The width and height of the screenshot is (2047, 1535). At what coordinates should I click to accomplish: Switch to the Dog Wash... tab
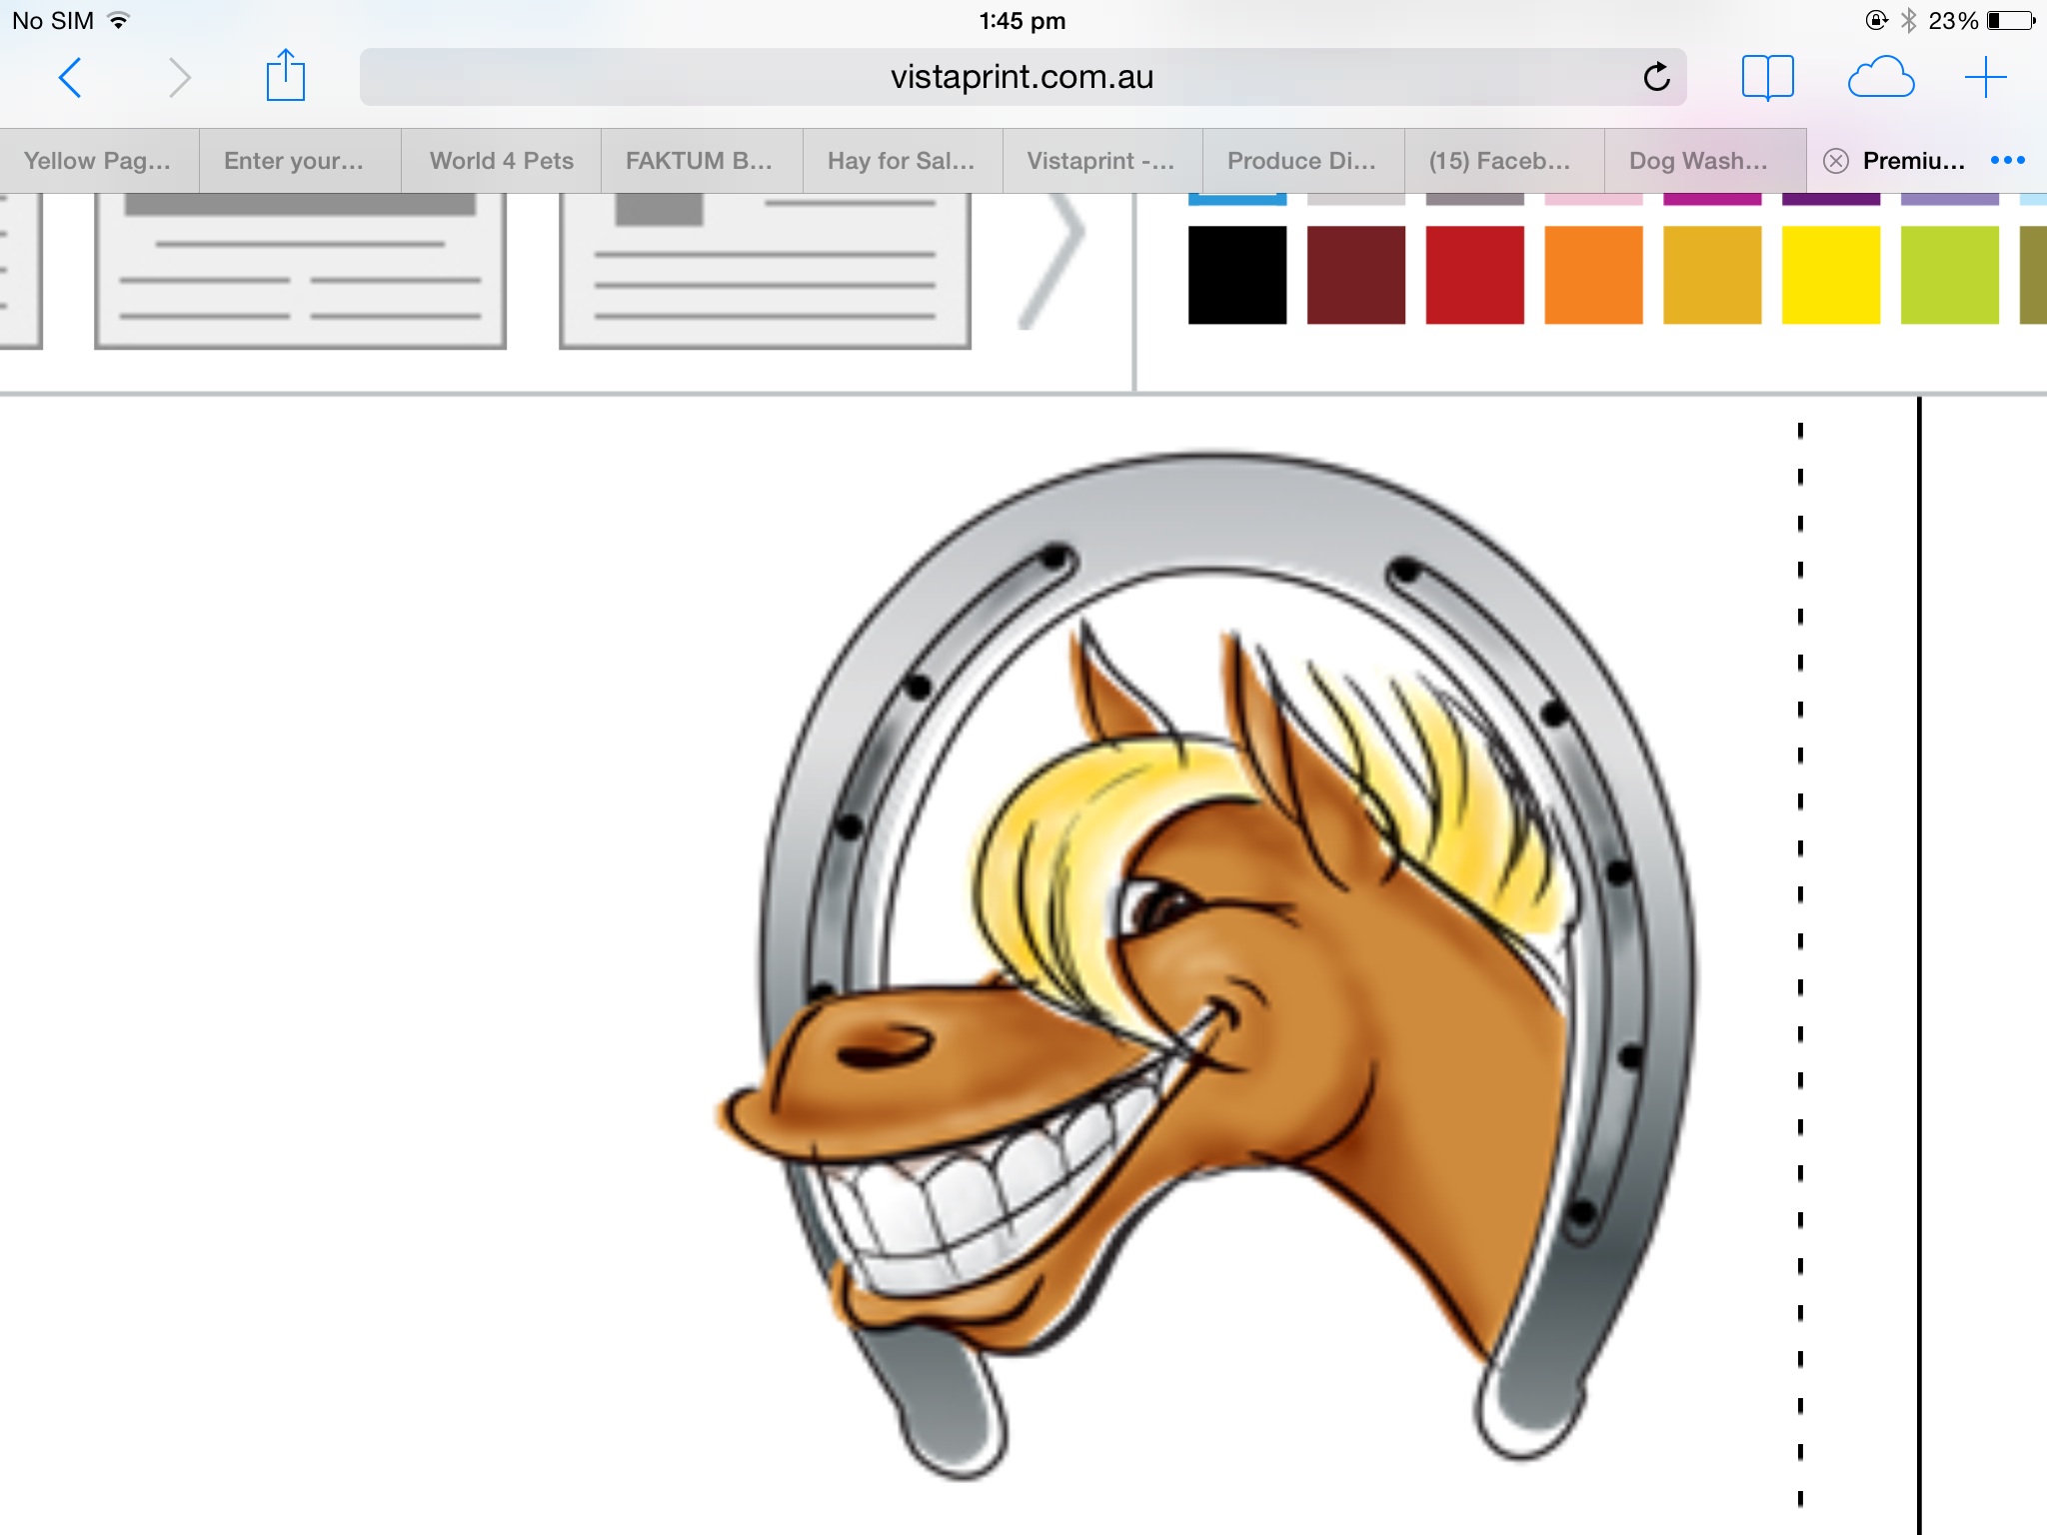click(1698, 161)
